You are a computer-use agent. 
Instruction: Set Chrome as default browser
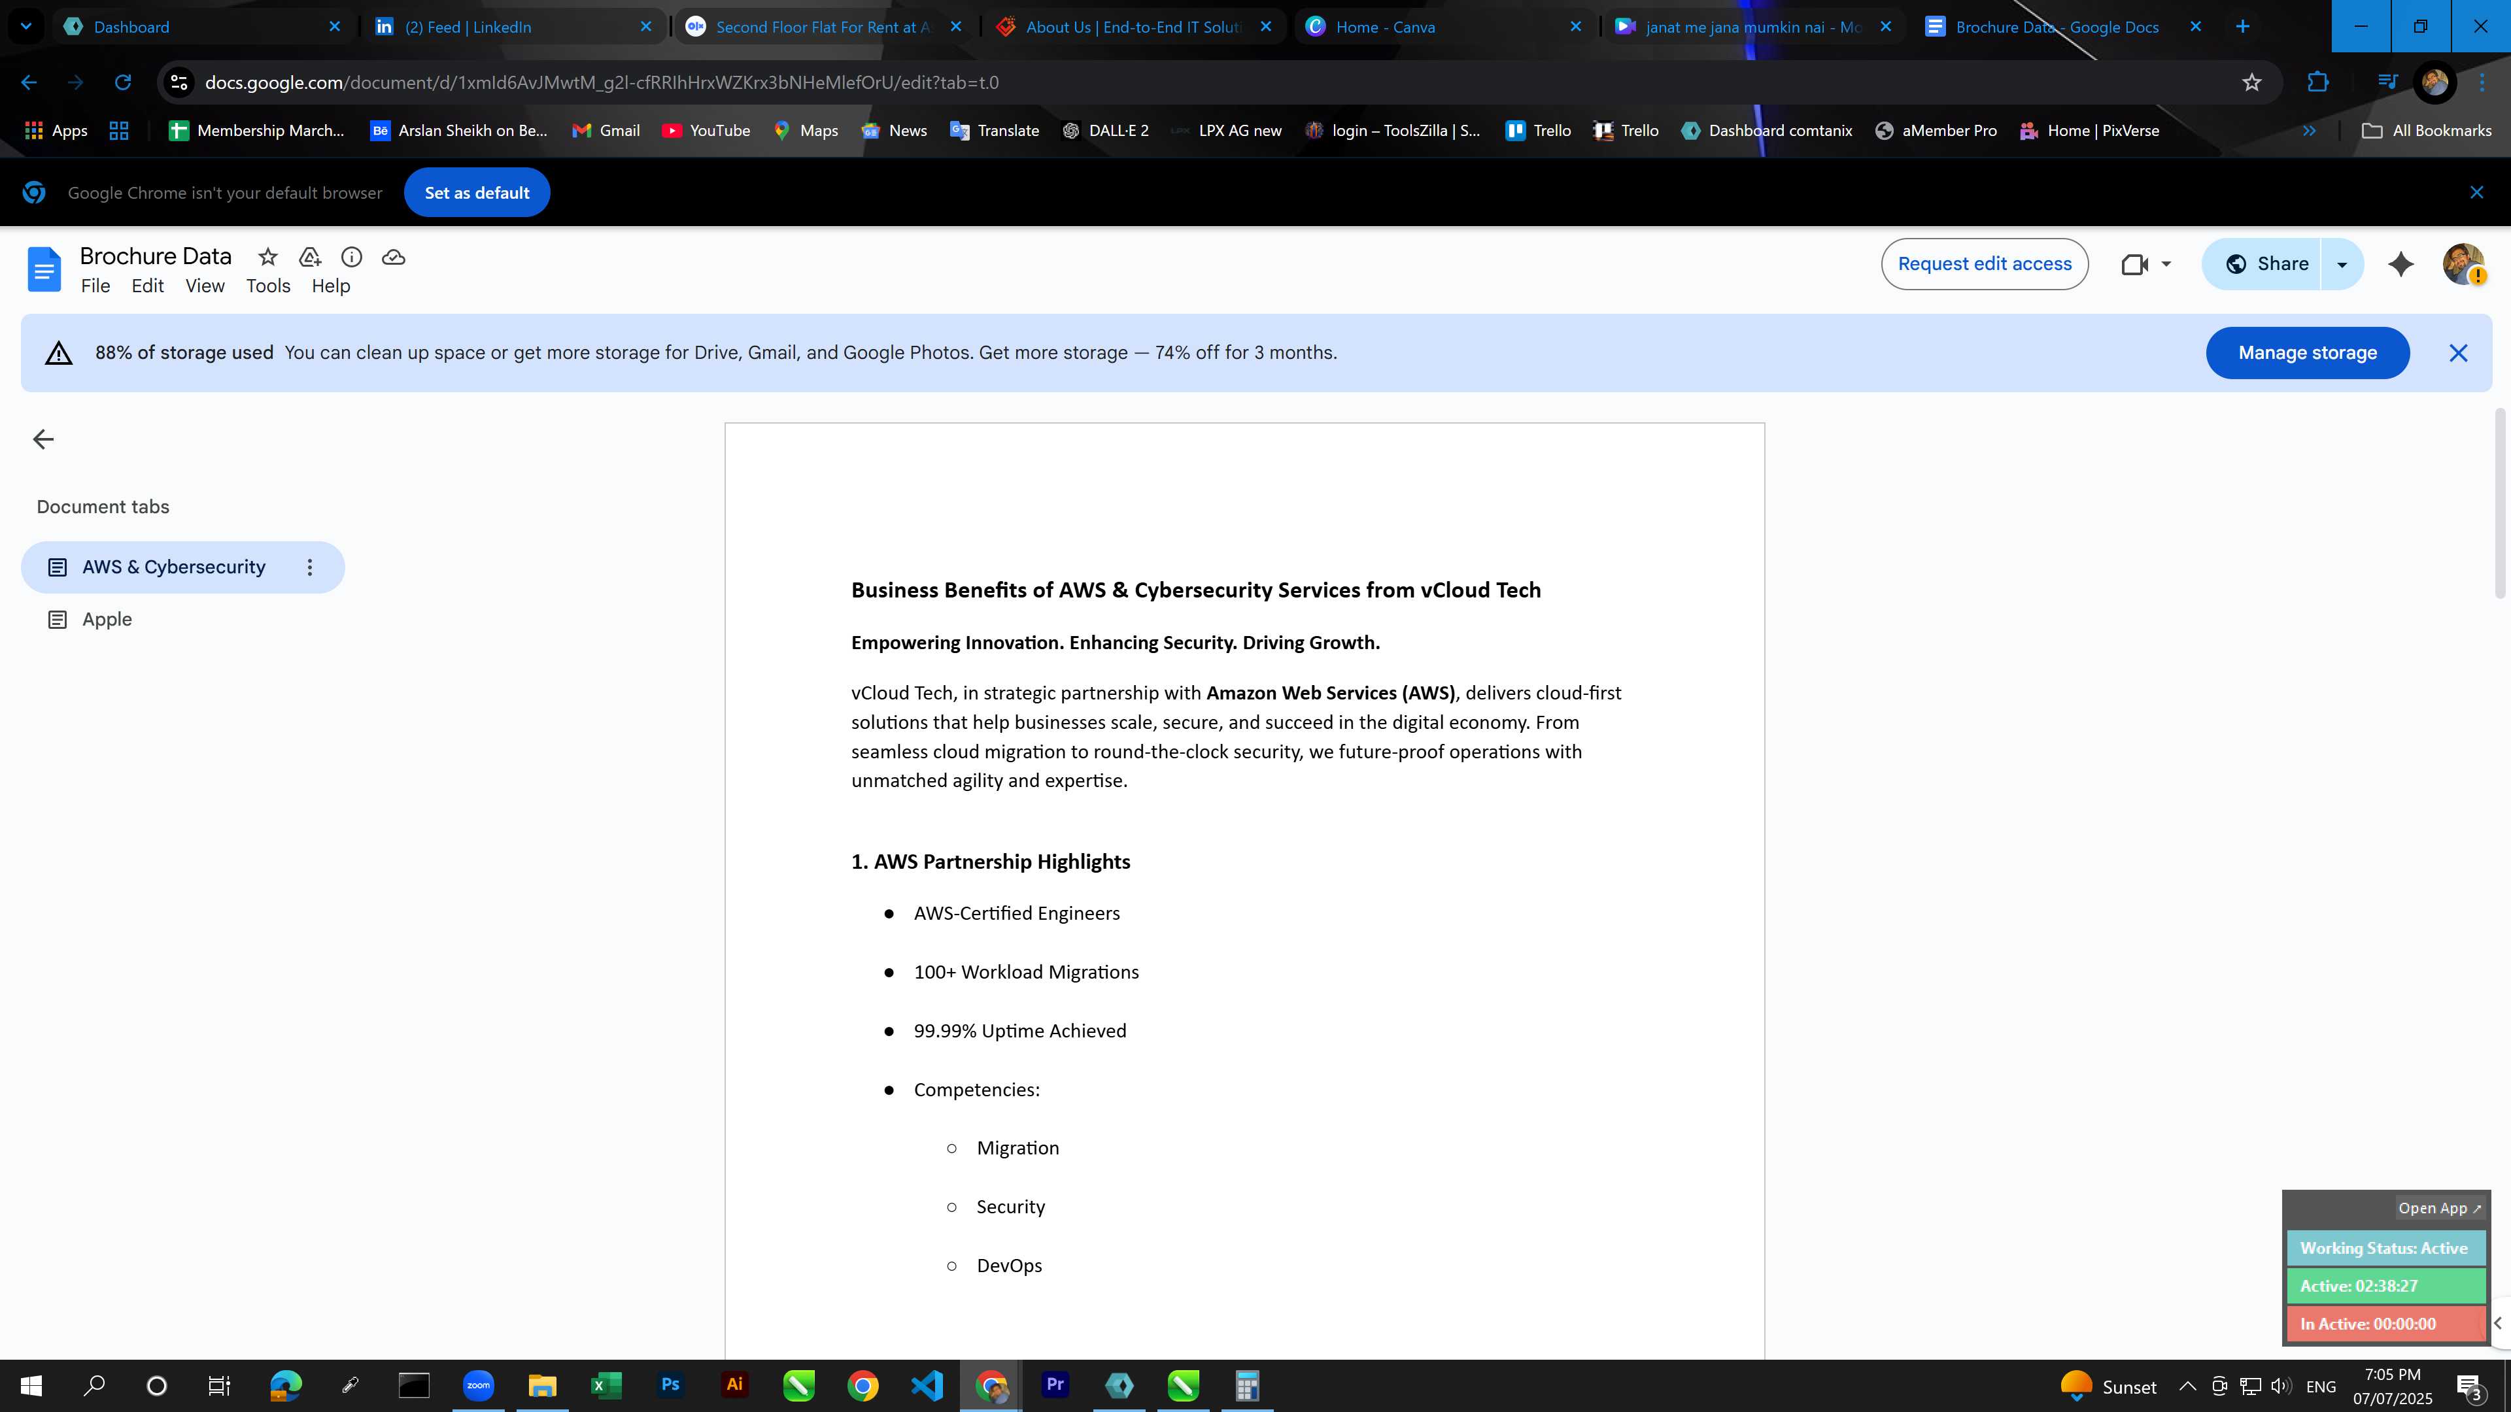coord(477,193)
